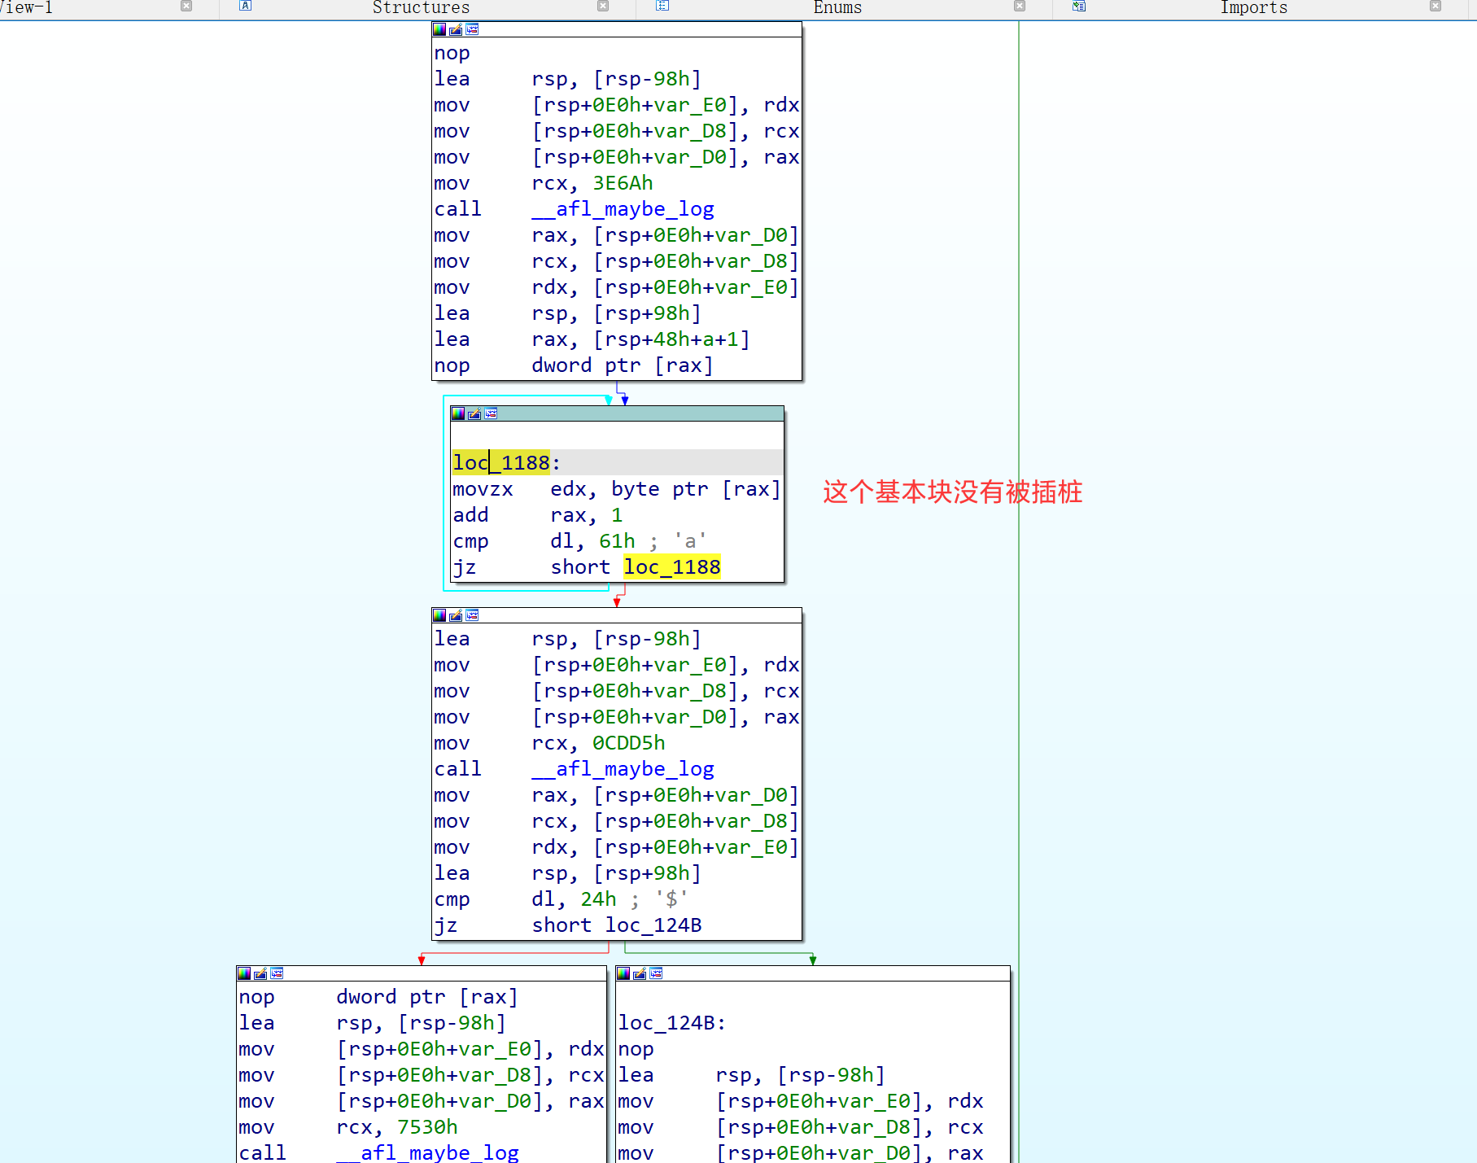Image resolution: width=1477 pixels, height=1163 pixels.
Task: Click 'mov rax, [rsp+0E0h+var_D0]' in the top node
Action: click(617, 235)
